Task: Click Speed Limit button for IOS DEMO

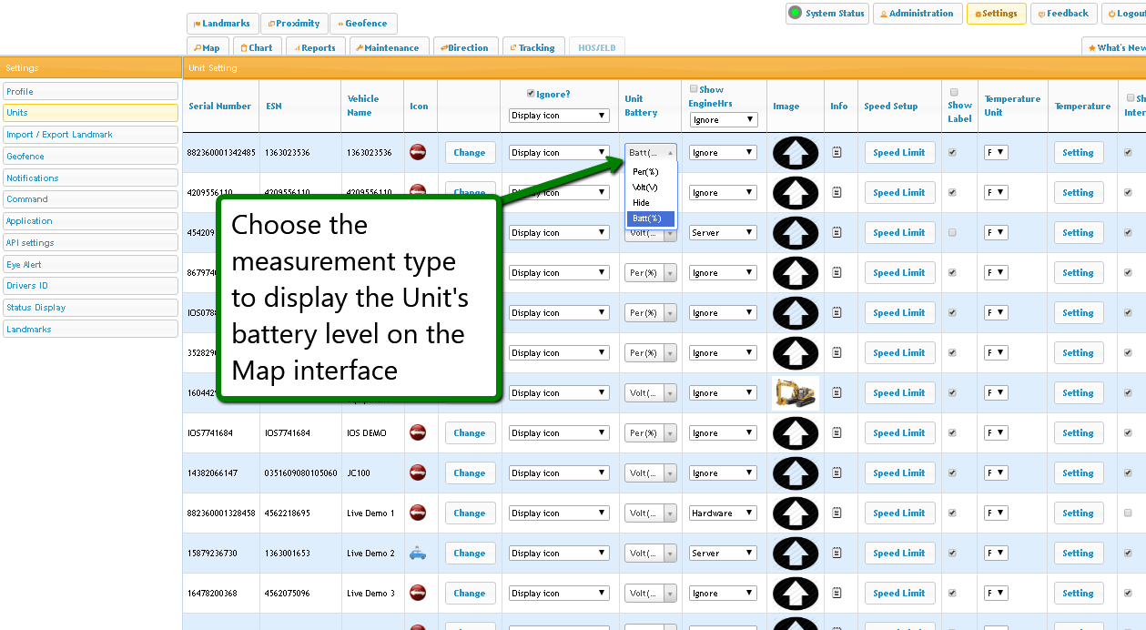Action: point(898,433)
